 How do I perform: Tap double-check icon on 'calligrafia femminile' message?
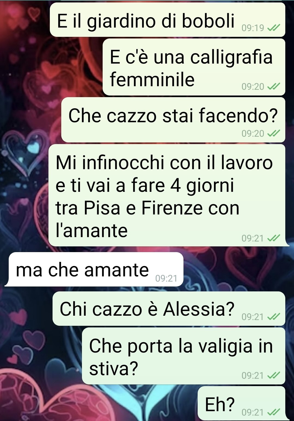click(273, 86)
